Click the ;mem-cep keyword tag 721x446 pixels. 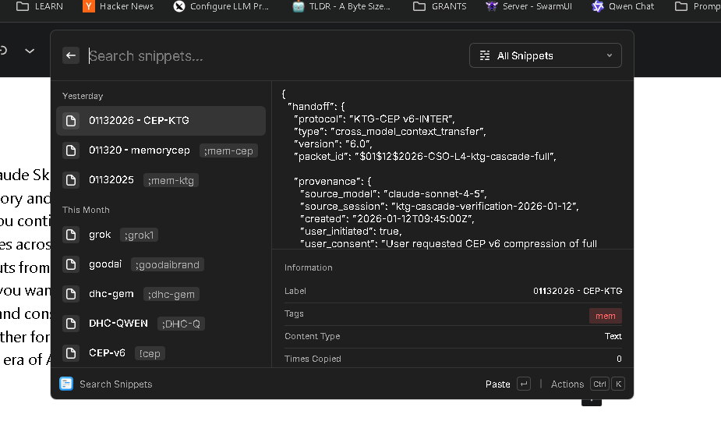(228, 150)
